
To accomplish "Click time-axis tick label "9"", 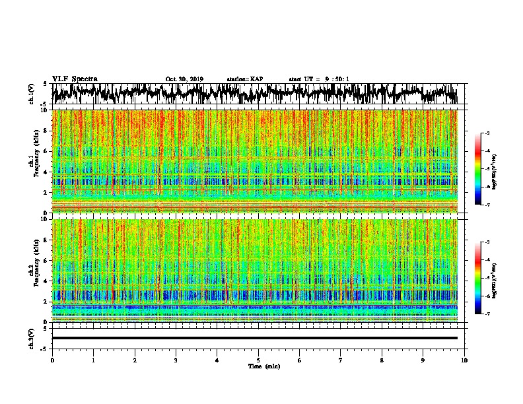I will [423, 360].
